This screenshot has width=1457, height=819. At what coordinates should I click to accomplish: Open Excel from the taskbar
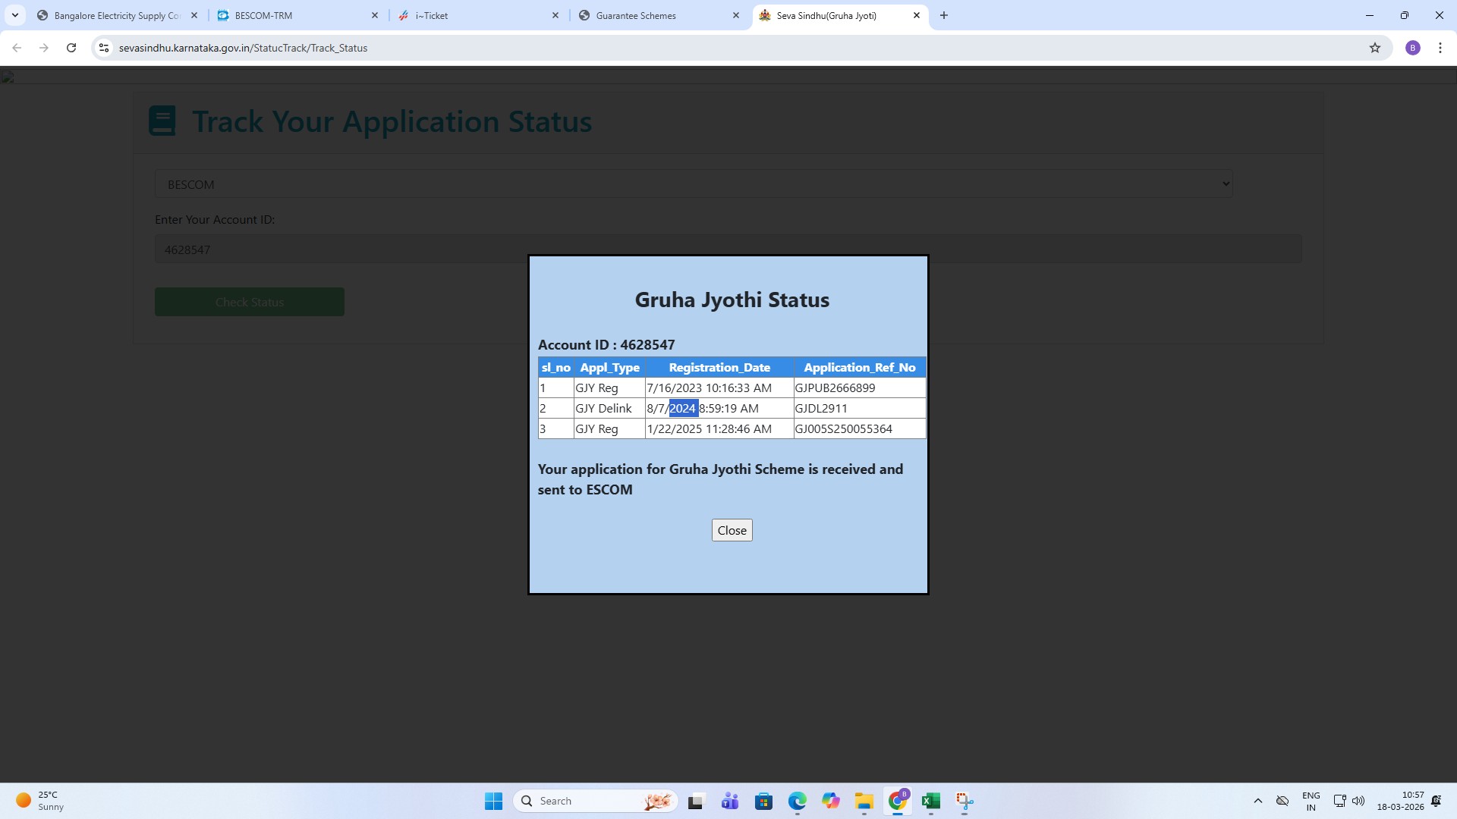[x=930, y=801]
